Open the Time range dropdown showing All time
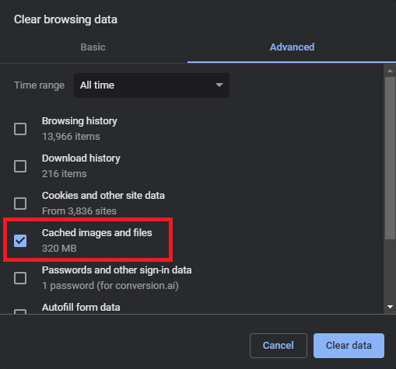 coord(152,85)
